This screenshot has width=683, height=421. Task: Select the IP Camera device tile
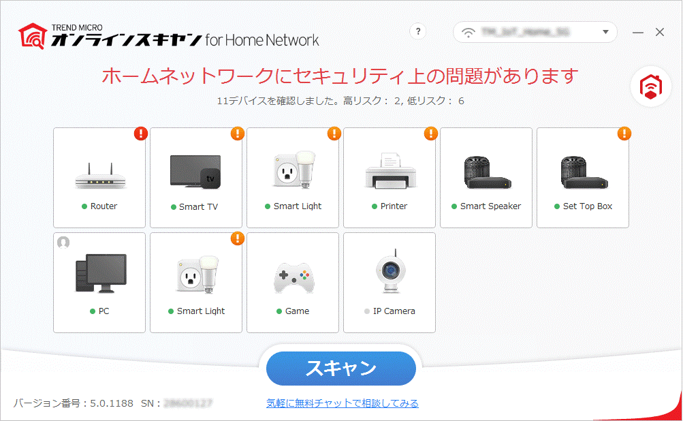(x=390, y=283)
